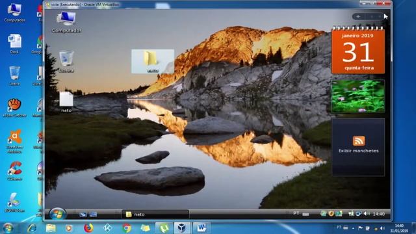
Task: Switch to VirtualBox on host taskbar
Action: (182, 228)
